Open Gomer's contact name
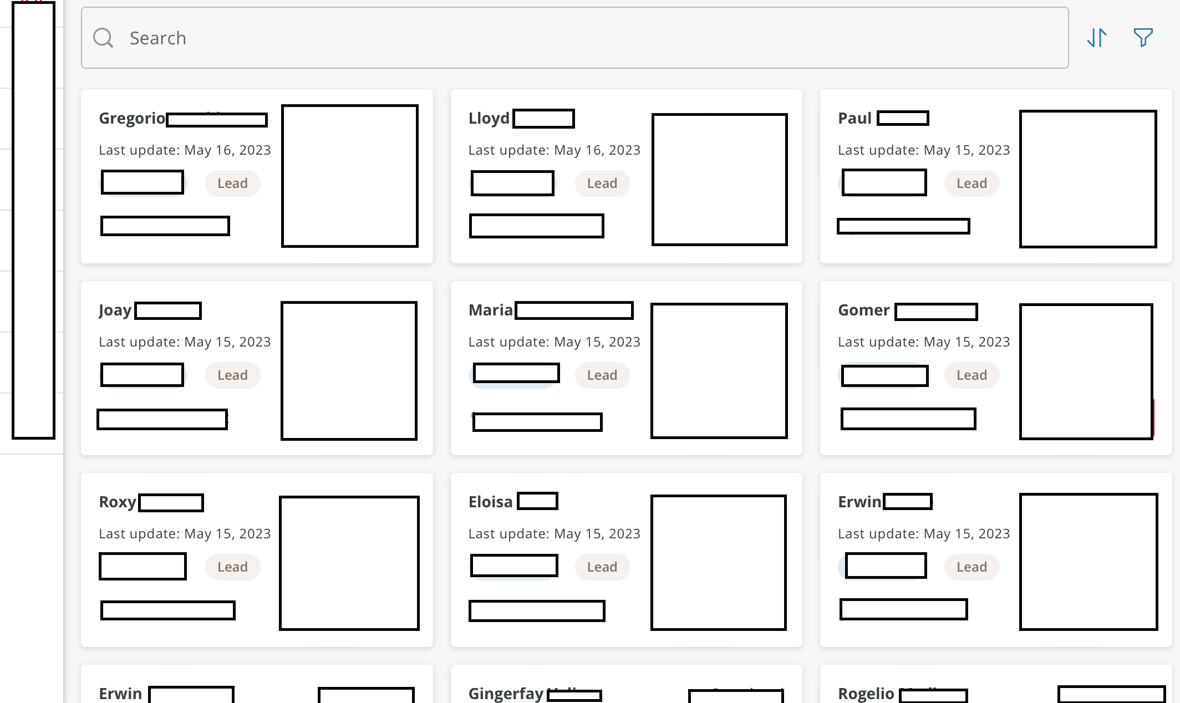 click(863, 310)
